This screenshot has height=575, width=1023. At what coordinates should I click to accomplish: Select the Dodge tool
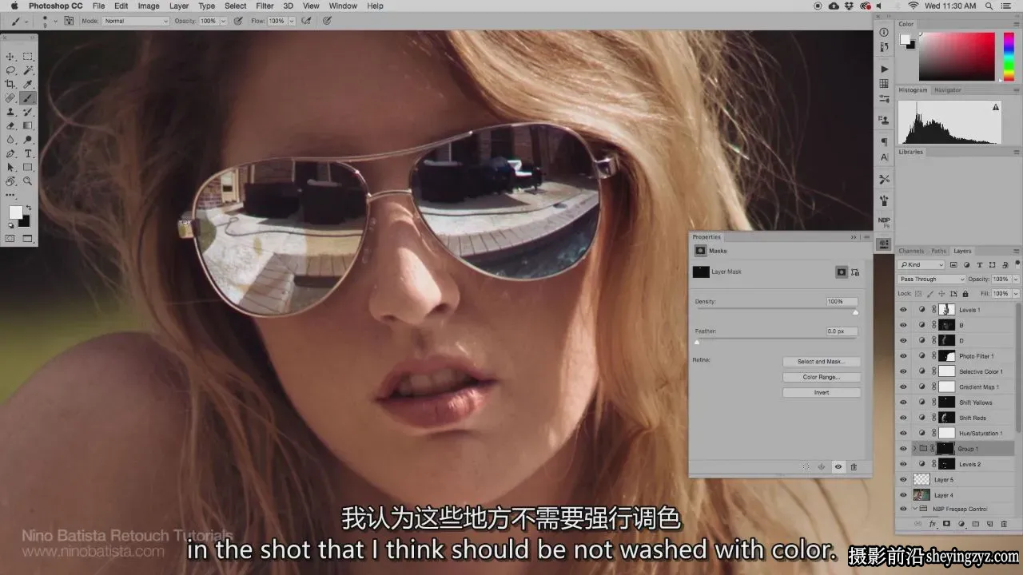pos(28,140)
